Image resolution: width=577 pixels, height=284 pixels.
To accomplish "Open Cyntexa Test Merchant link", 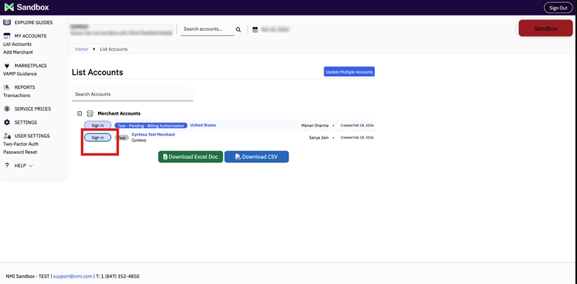I will [153, 134].
